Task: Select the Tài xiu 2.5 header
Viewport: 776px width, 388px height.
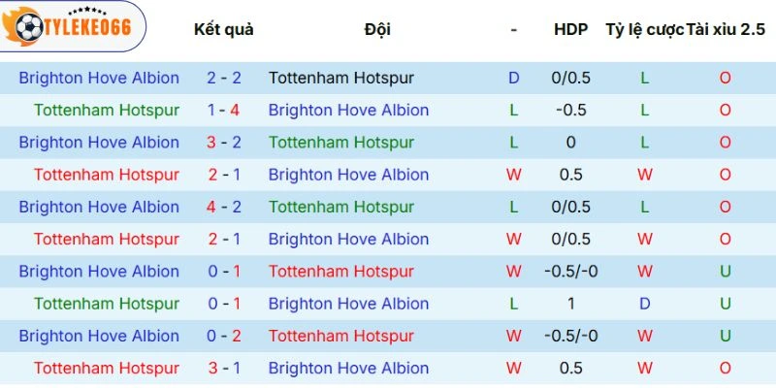Action: (726, 29)
